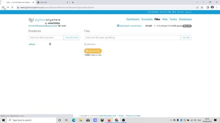Click the More Info quota badge
The image size is (220, 123).
187,26
